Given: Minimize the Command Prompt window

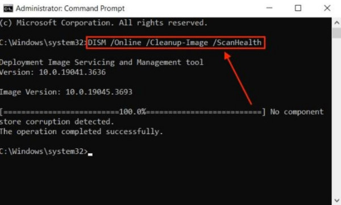Looking at the screenshot, I should [x=269, y=8].
